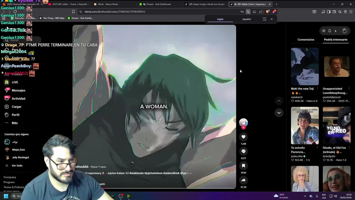The image size is (355, 200).
Task: Open Stream - Kick Dashb... bookmark
Action: (x=80, y=18)
